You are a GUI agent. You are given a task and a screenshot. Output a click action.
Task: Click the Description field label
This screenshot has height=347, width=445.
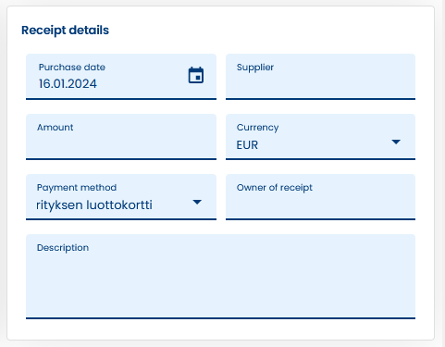(63, 248)
